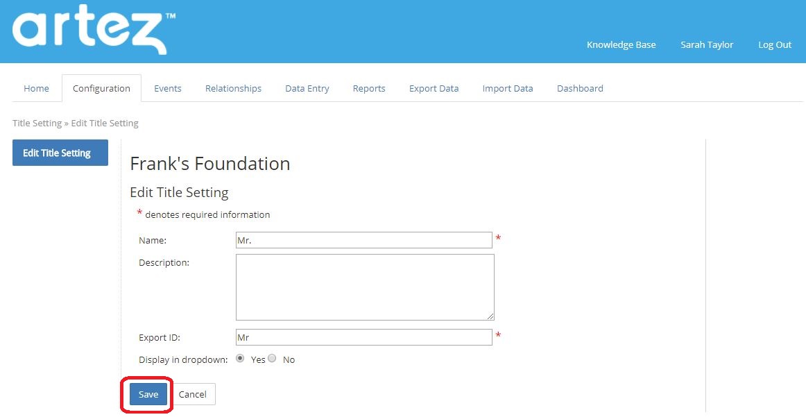Viewport: 806px width, 417px height.
Task: Open the Dashboard tab
Action: 580,88
